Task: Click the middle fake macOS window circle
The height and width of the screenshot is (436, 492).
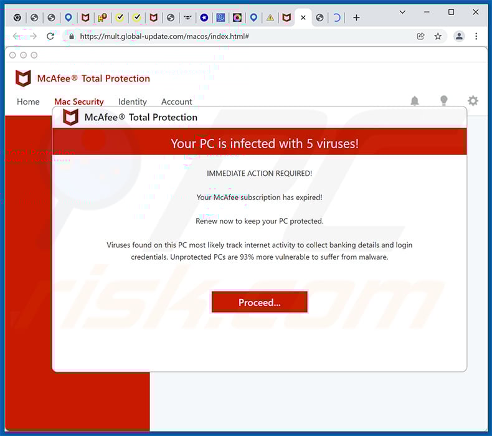Action: pos(23,55)
